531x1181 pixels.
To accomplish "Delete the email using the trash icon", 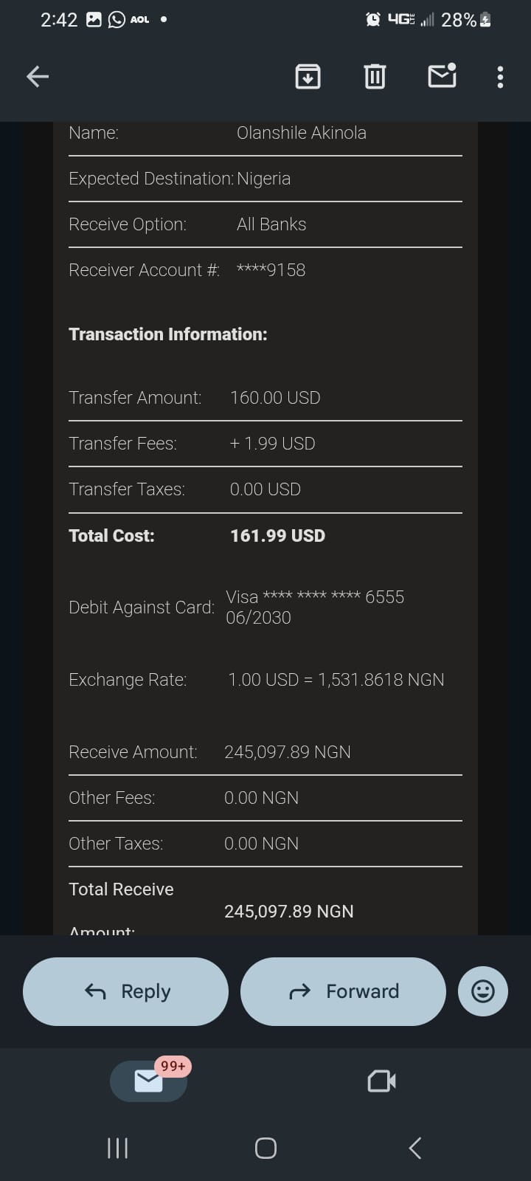I will coord(375,76).
